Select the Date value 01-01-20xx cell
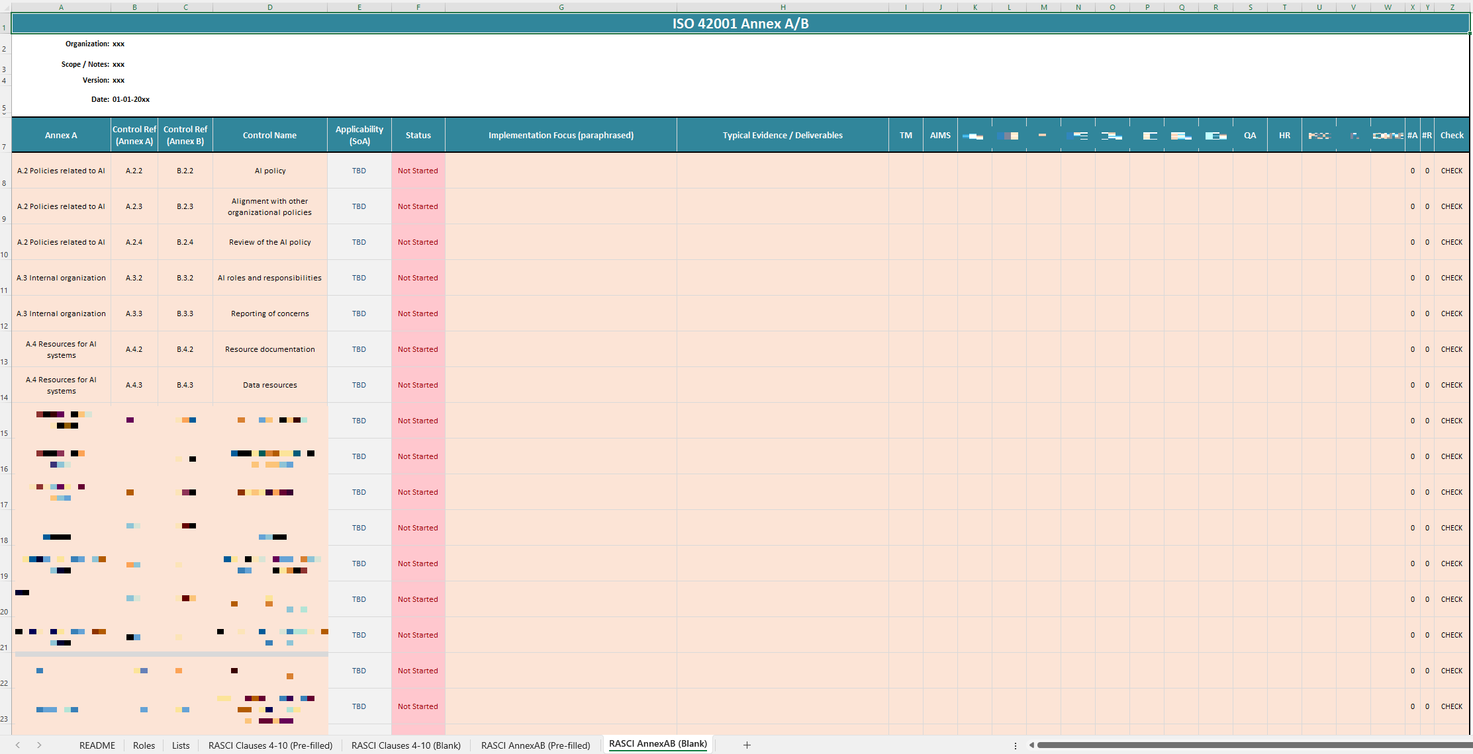1473x754 pixels. (x=131, y=99)
